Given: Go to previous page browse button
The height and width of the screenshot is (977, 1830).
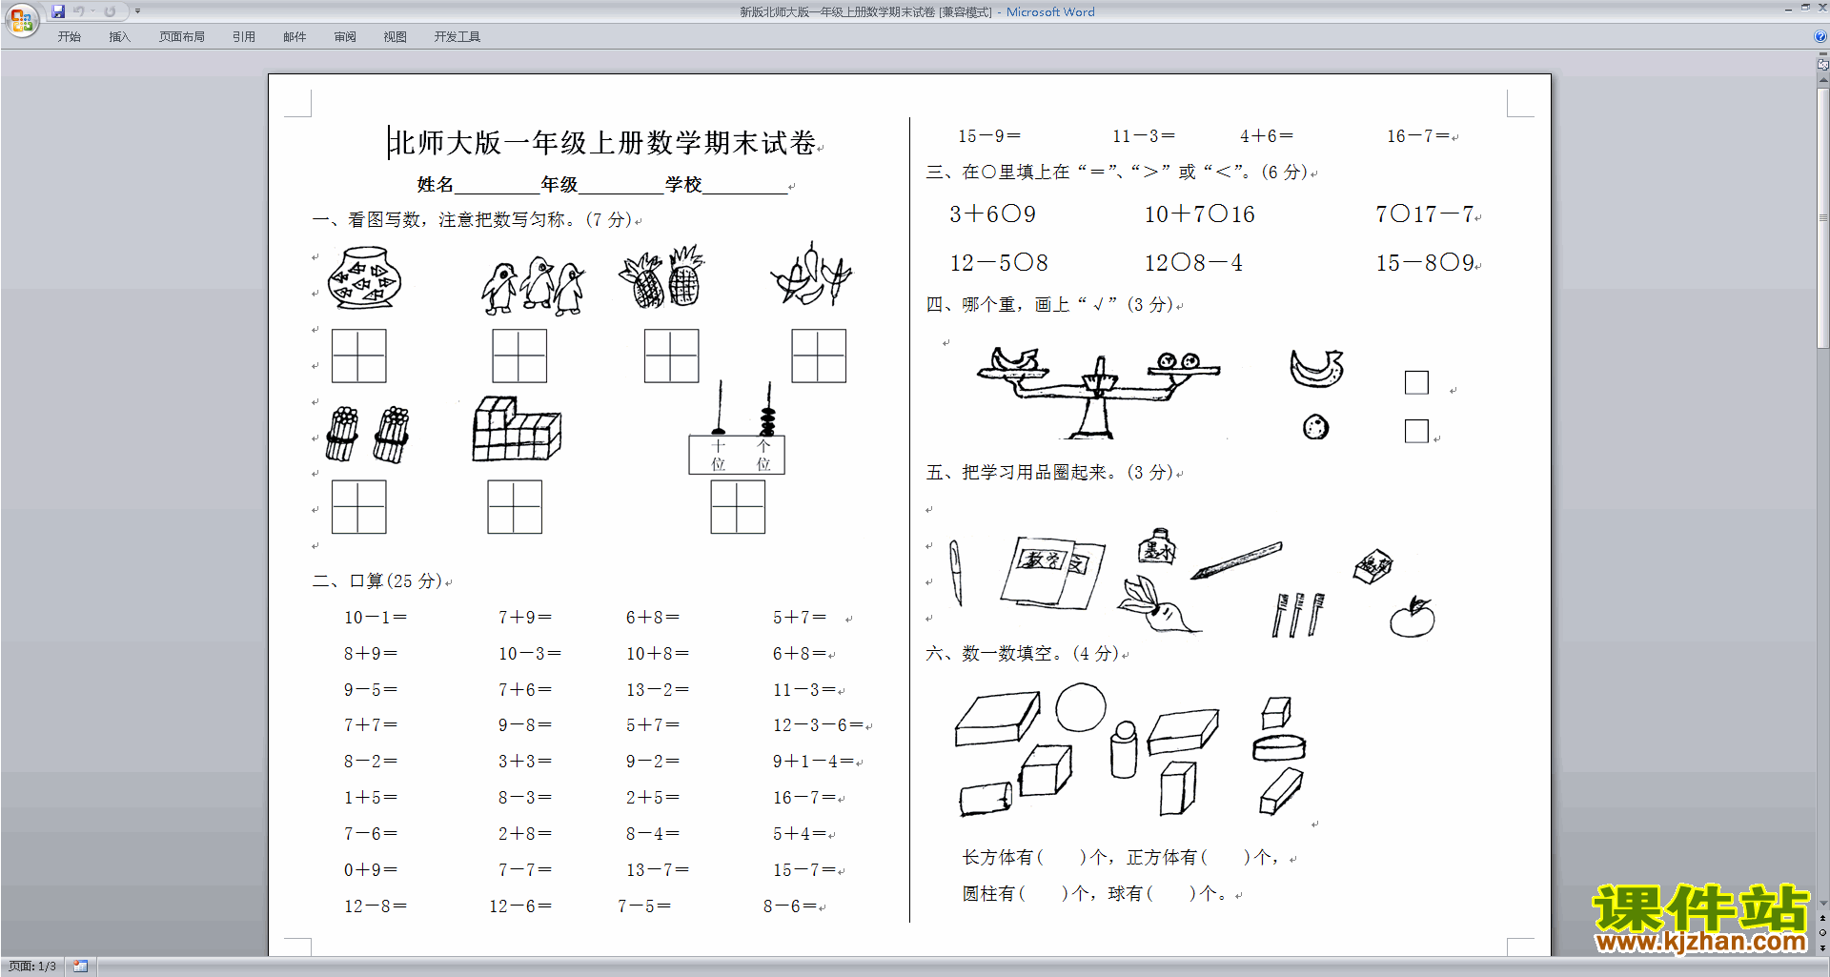Looking at the screenshot, I should (x=1823, y=918).
